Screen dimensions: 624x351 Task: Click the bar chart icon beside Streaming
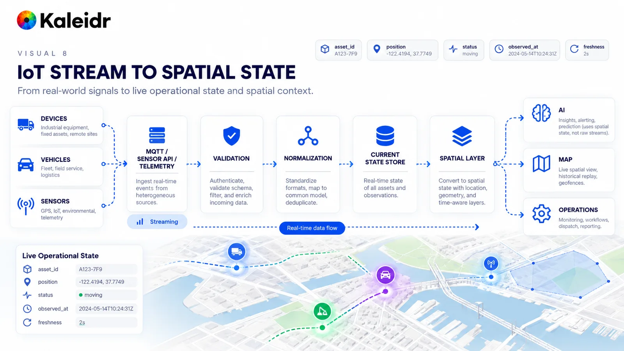click(x=140, y=222)
